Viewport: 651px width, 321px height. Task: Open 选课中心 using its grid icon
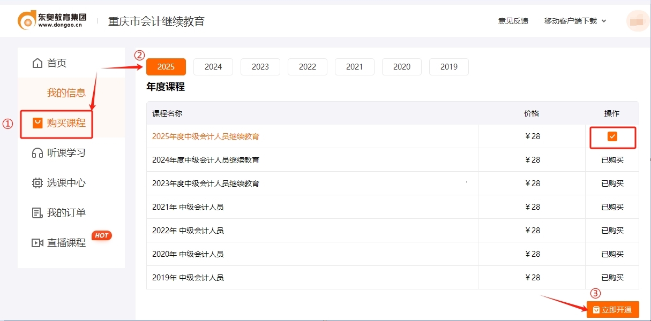(x=37, y=182)
